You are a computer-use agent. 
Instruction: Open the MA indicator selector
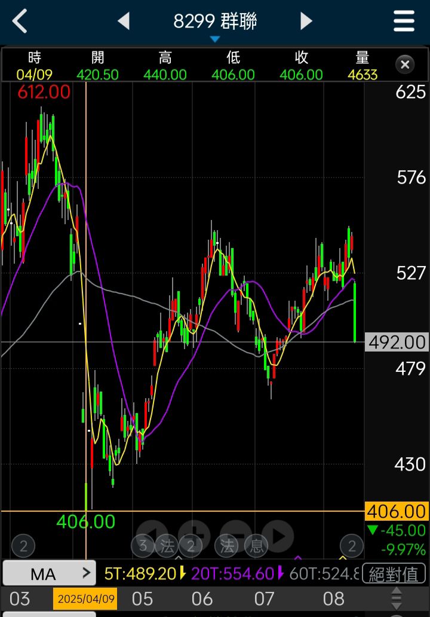tap(49, 574)
